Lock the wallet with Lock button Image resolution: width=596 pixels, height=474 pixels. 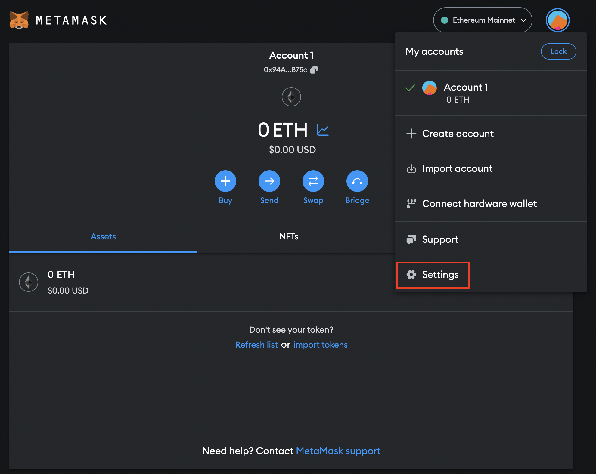559,51
